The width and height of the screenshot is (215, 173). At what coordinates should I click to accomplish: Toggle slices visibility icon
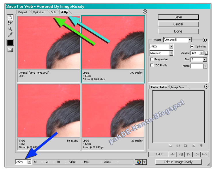click(10, 50)
